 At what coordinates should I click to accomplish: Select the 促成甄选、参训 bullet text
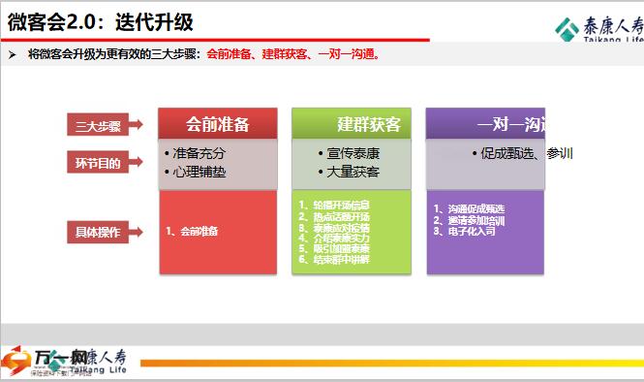pyautogui.click(x=527, y=153)
